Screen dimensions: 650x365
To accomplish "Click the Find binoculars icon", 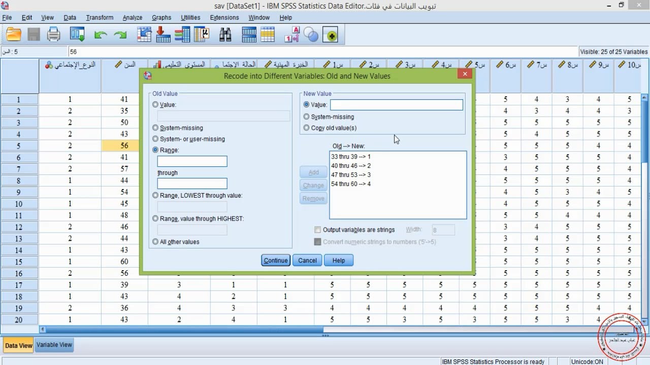I will pyautogui.click(x=225, y=34).
